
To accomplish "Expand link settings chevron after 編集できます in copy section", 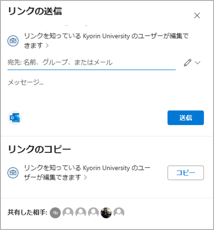I will (85, 177).
